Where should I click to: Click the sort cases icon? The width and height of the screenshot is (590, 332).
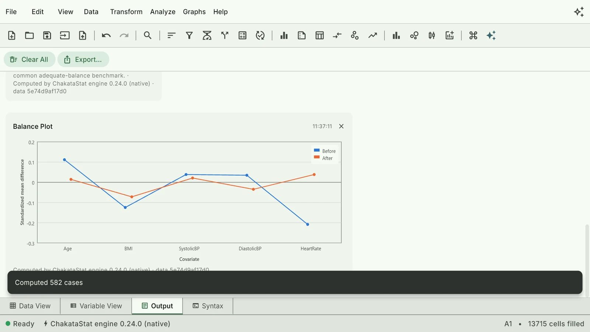click(171, 35)
